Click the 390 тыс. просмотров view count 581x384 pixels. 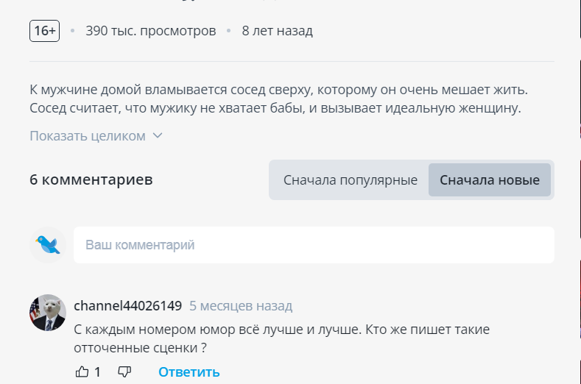coord(151,31)
